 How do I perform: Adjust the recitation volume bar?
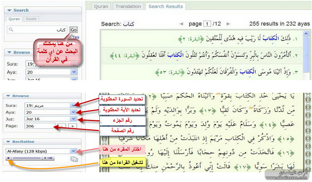tap(48, 158)
